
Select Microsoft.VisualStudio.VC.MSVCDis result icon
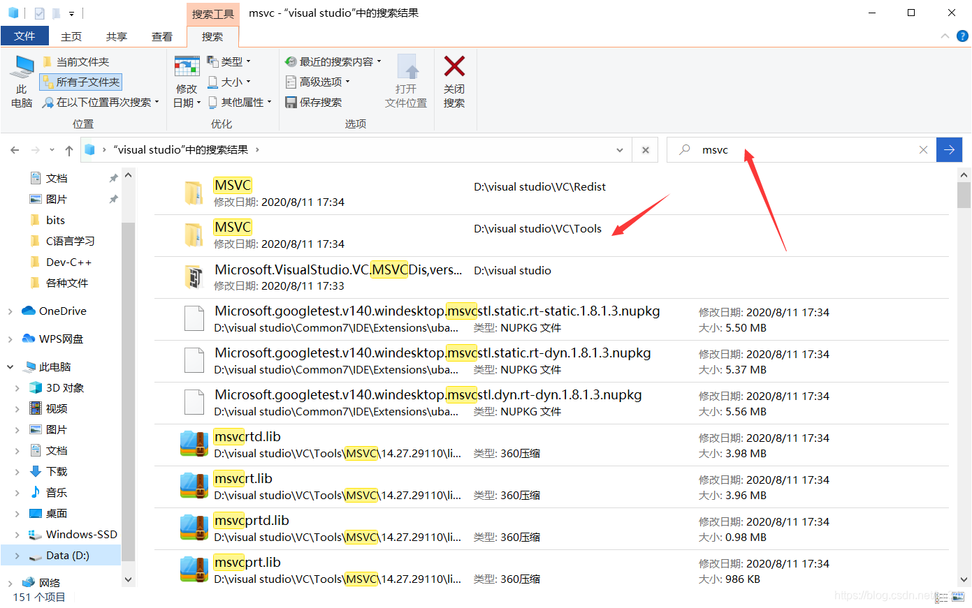(194, 277)
